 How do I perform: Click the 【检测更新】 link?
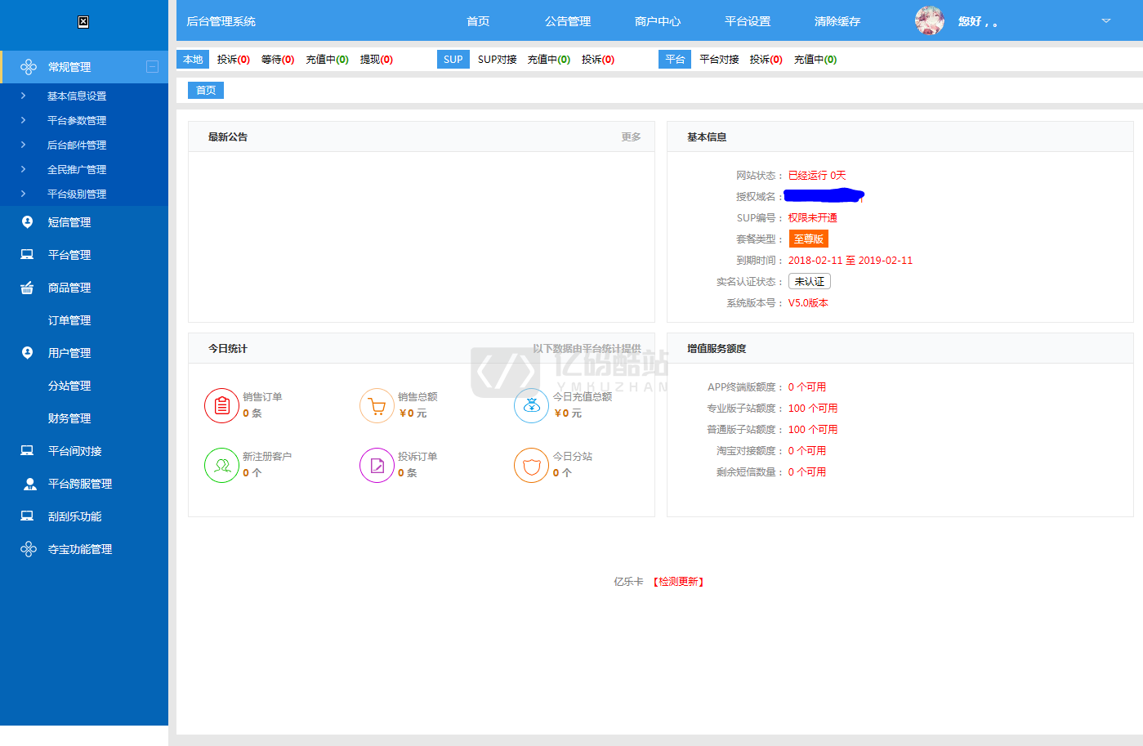pos(678,582)
